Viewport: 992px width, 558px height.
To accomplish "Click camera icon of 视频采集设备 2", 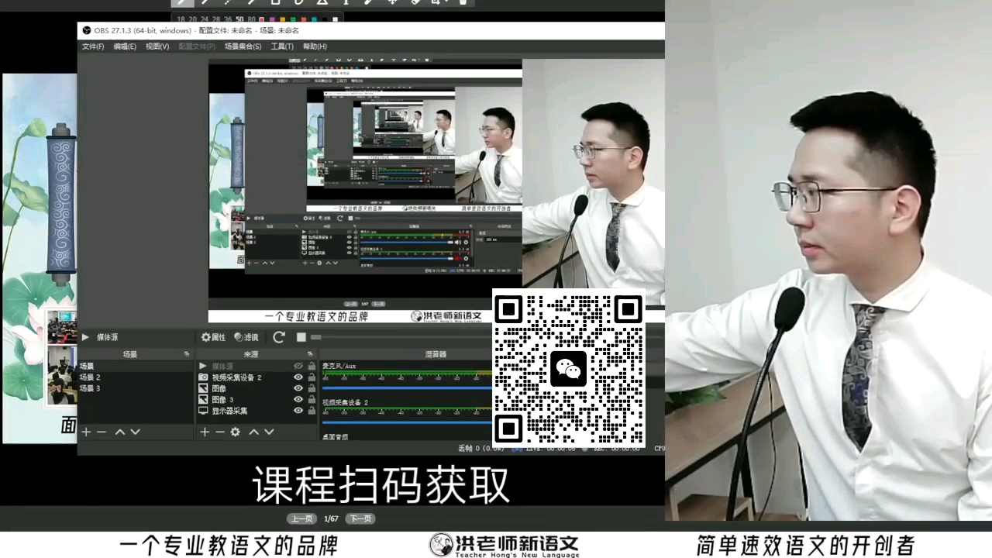I will click(203, 377).
